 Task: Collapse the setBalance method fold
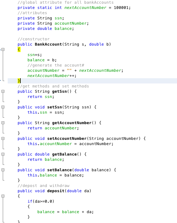tap(3, 170)
